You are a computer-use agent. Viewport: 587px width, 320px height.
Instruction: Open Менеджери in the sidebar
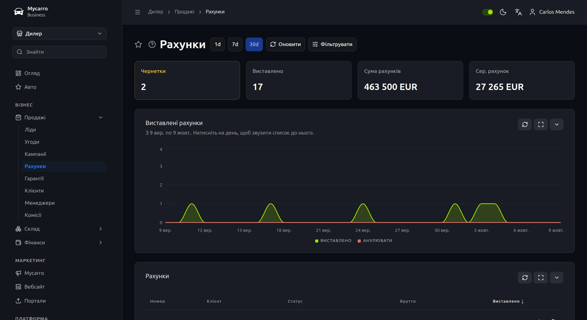point(40,203)
